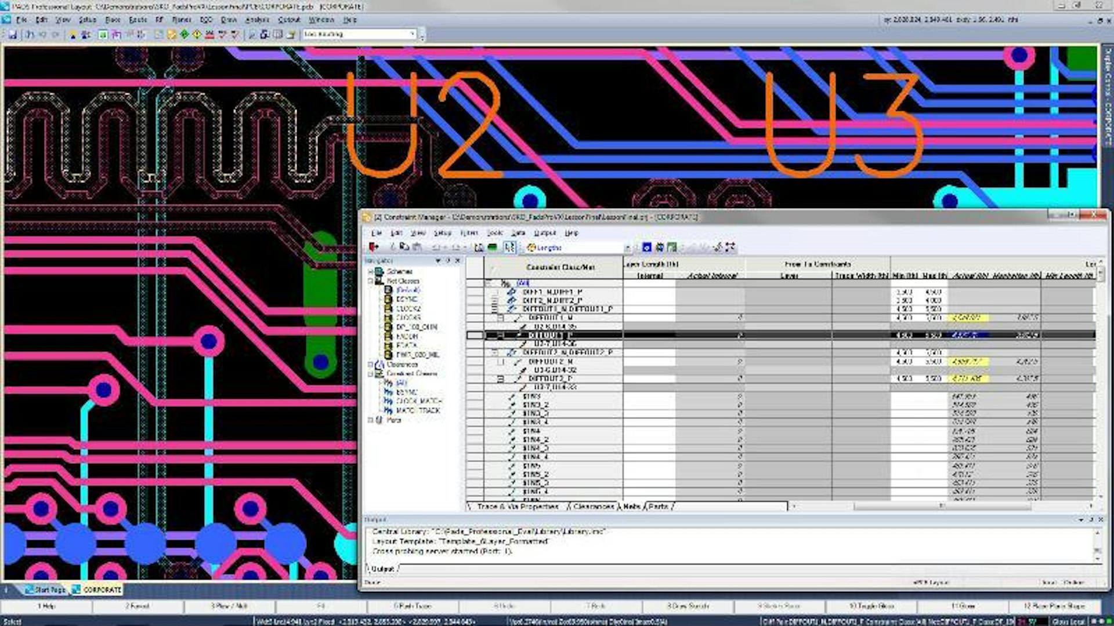Open the Lengths view dropdown in Constraint Manager
This screenshot has width=1114, height=626.
627,248
